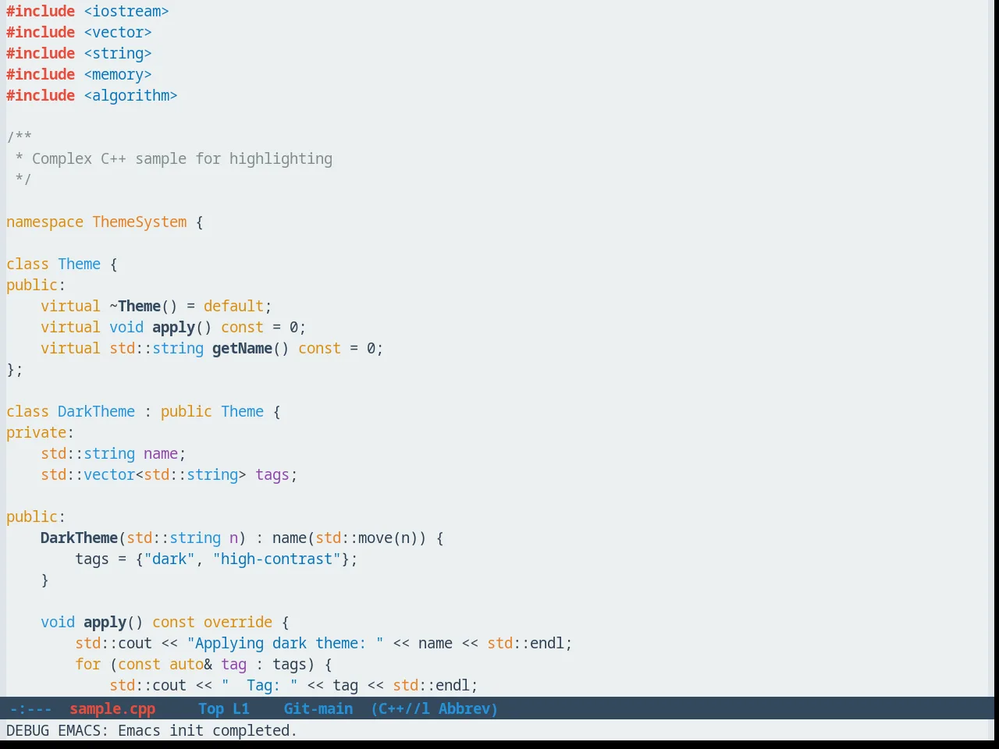Click 'std::move' in constructor initializer
999x749 pixels.
(x=354, y=538)
